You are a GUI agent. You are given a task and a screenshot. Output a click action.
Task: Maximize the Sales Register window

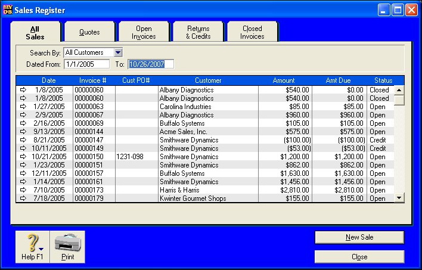[x=398, y=10]
